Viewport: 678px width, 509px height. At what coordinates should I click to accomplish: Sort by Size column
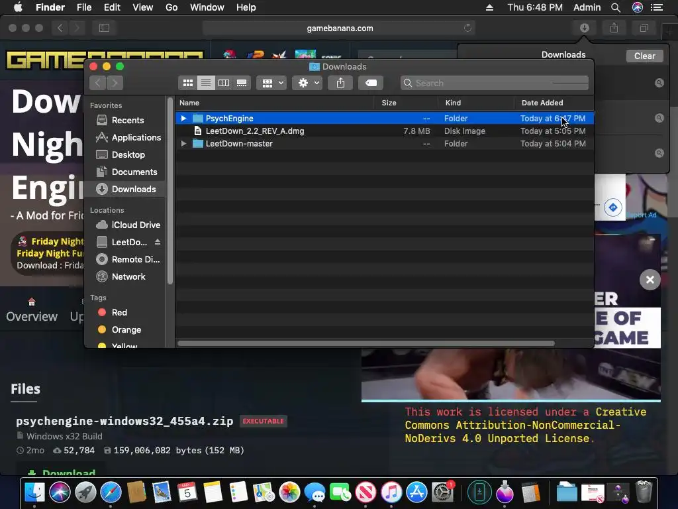coord(406,103)
